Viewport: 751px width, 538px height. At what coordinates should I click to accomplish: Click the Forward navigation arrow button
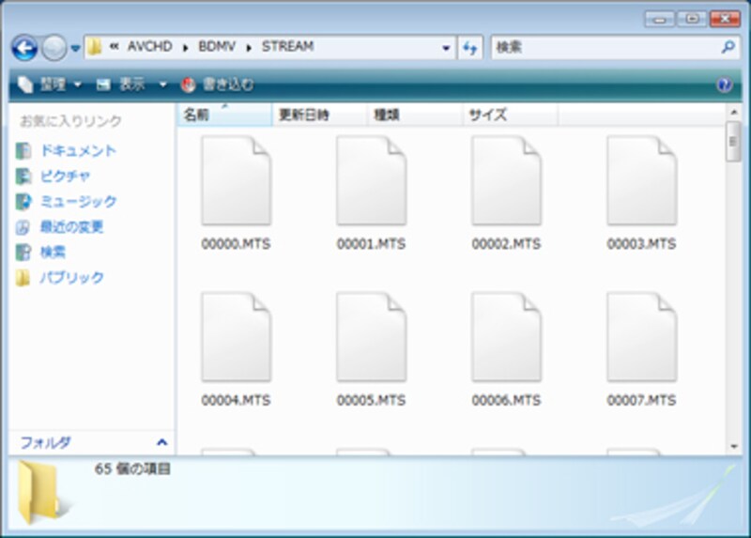click(54, 47)
